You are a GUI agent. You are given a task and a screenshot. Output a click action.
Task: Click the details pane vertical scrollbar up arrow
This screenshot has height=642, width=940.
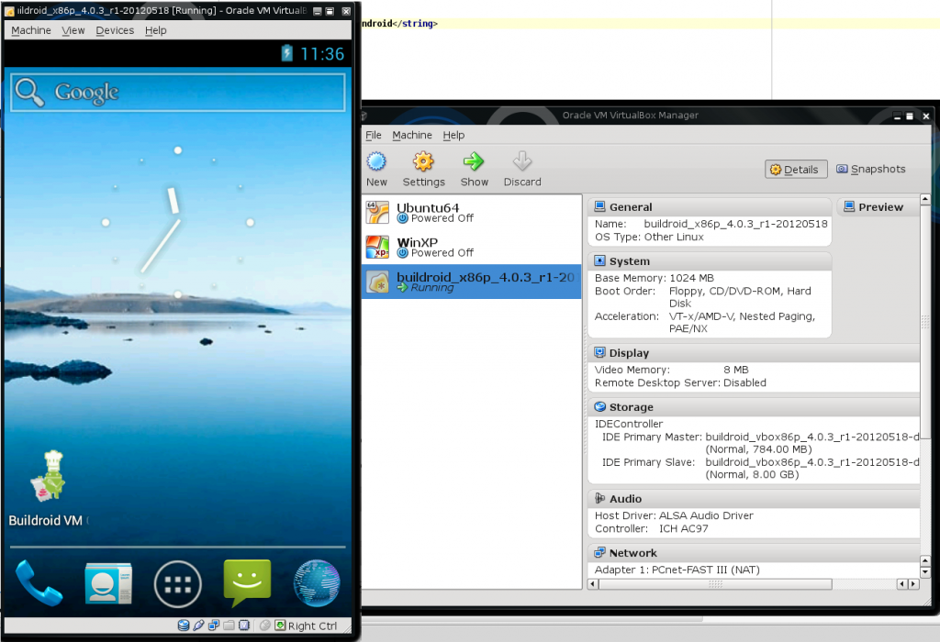click(x=925, y=199)
